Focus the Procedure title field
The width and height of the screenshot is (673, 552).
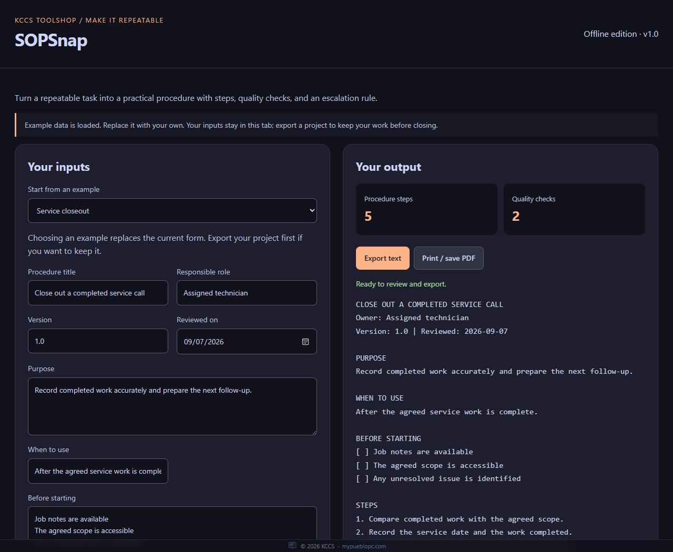pos(98,293)
